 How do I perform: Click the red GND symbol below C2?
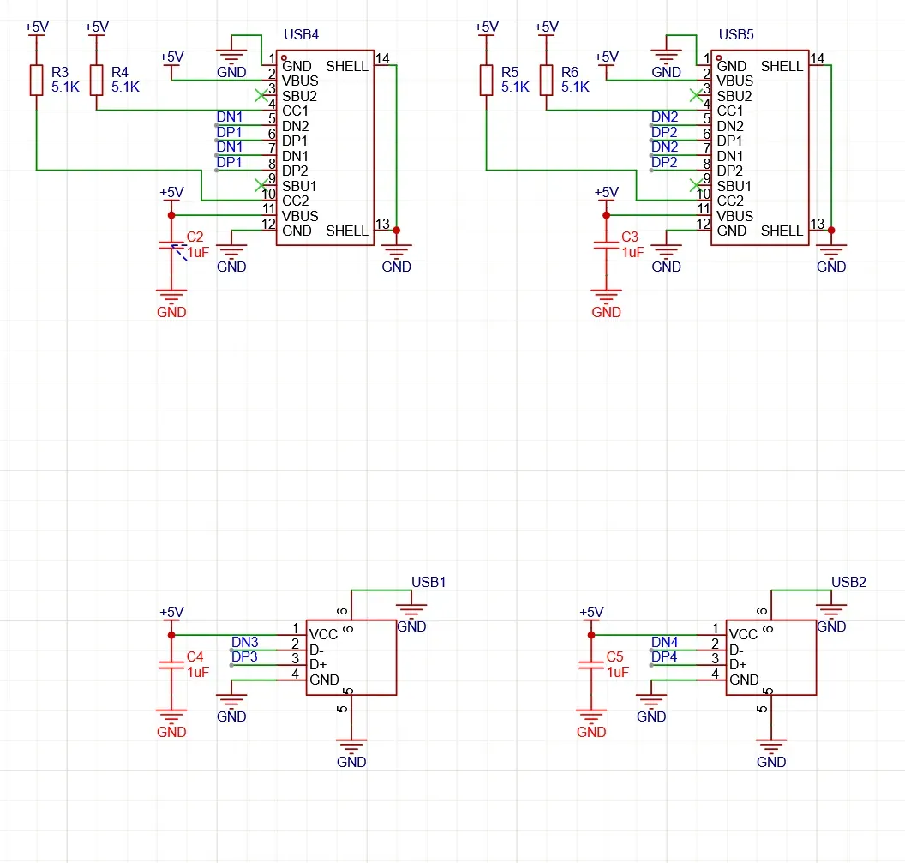pyautogui.click(x=171, y=302)
